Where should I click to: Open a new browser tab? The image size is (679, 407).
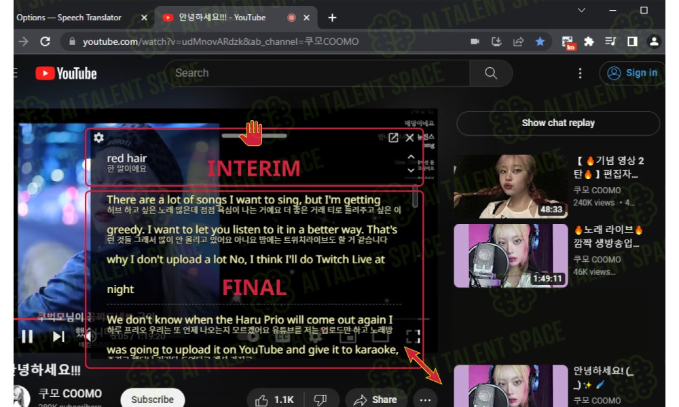tap(332, 18)
